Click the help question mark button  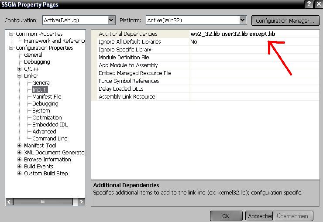[309, 4]
